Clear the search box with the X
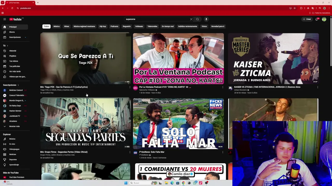 point(191,19)
